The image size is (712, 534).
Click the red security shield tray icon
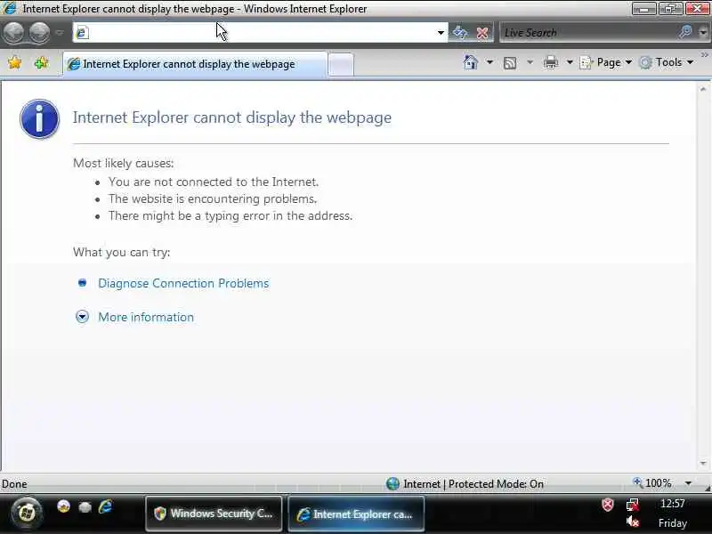(608, 505)
